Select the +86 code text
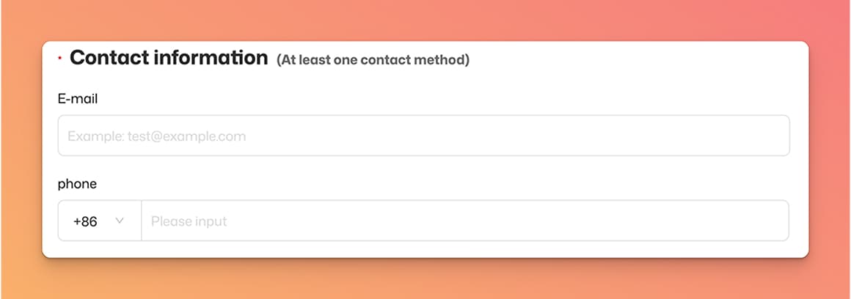The image size is (851, 299). click(x=85, y=221)
